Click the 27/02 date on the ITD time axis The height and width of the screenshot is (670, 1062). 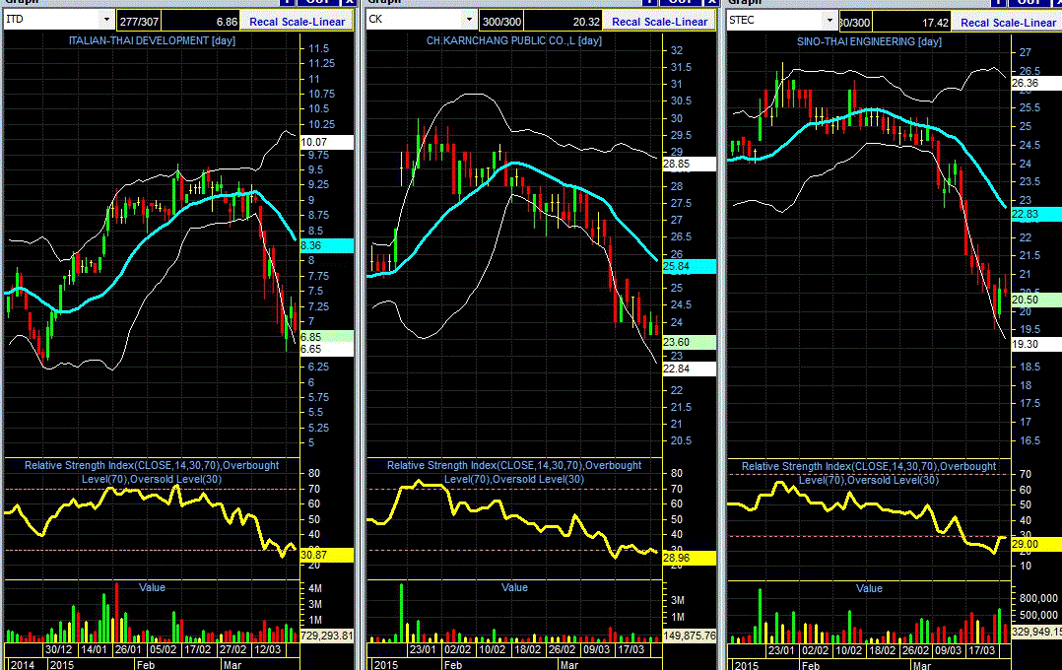(232, 649)
